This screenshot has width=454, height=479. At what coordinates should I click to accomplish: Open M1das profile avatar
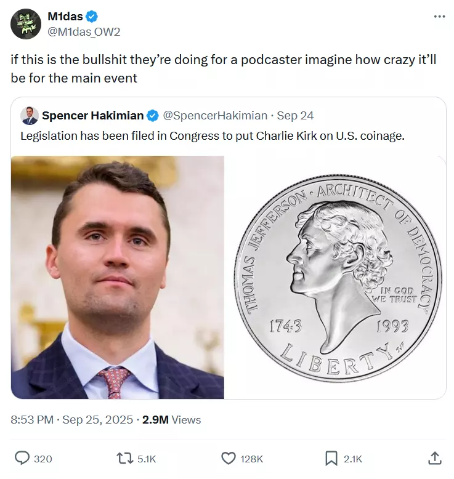pos(26,24)
